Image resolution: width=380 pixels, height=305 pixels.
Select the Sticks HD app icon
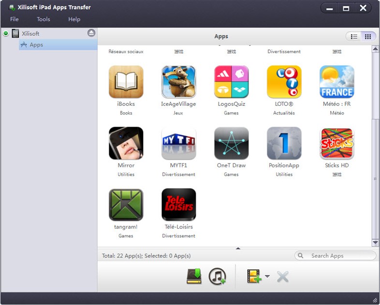[x=336, y=144]
